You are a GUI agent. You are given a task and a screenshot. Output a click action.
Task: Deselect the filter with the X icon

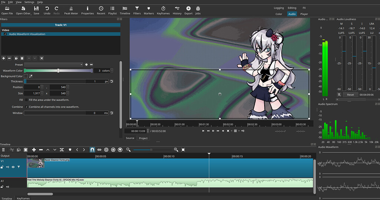click(x=42, y=58)
